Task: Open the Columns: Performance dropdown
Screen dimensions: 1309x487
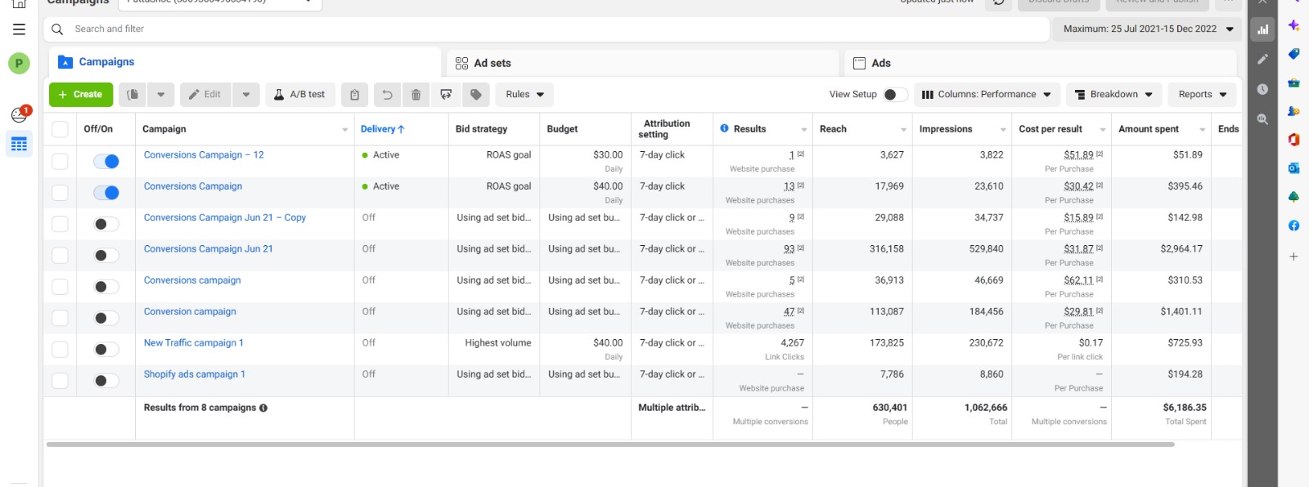Action: 987,95
